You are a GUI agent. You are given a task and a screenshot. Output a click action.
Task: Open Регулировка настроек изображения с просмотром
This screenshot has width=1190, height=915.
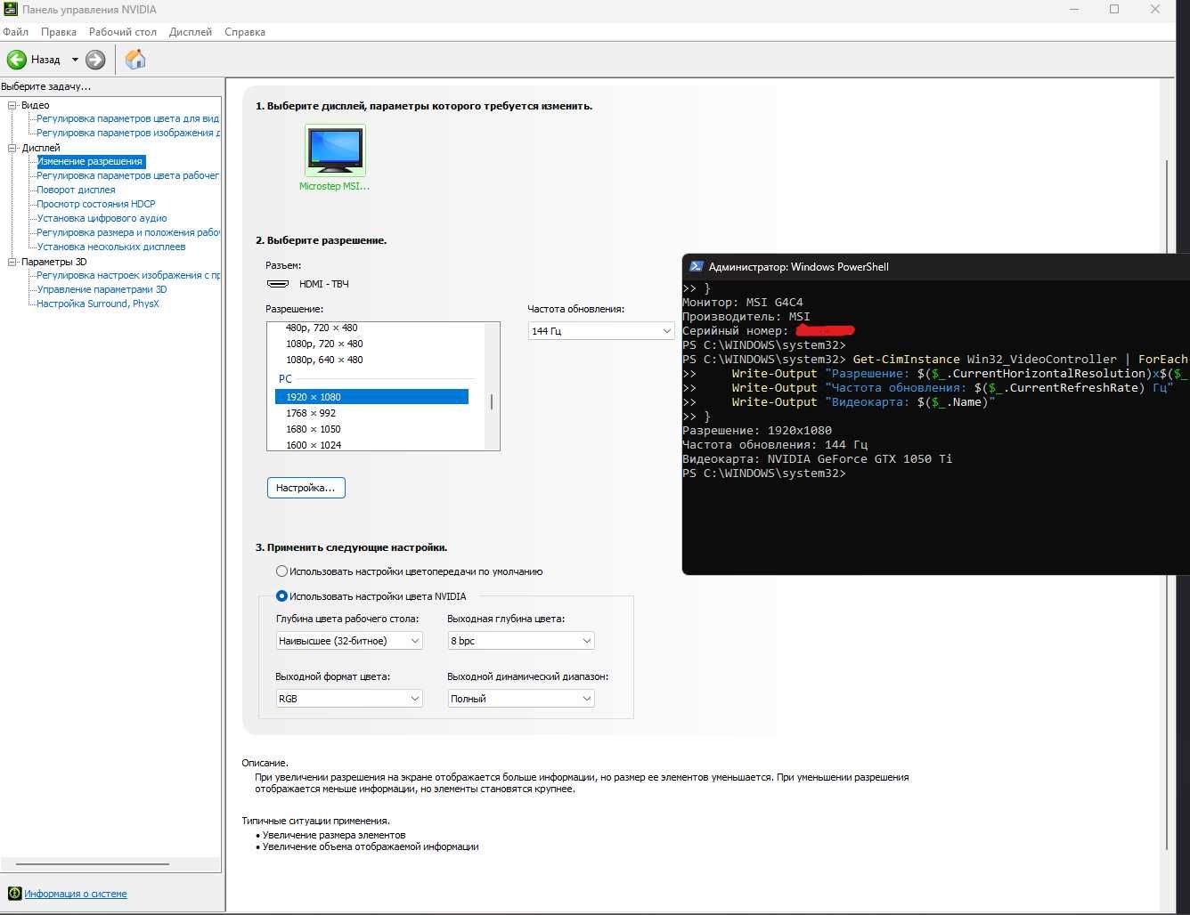(x=127, y=275)
